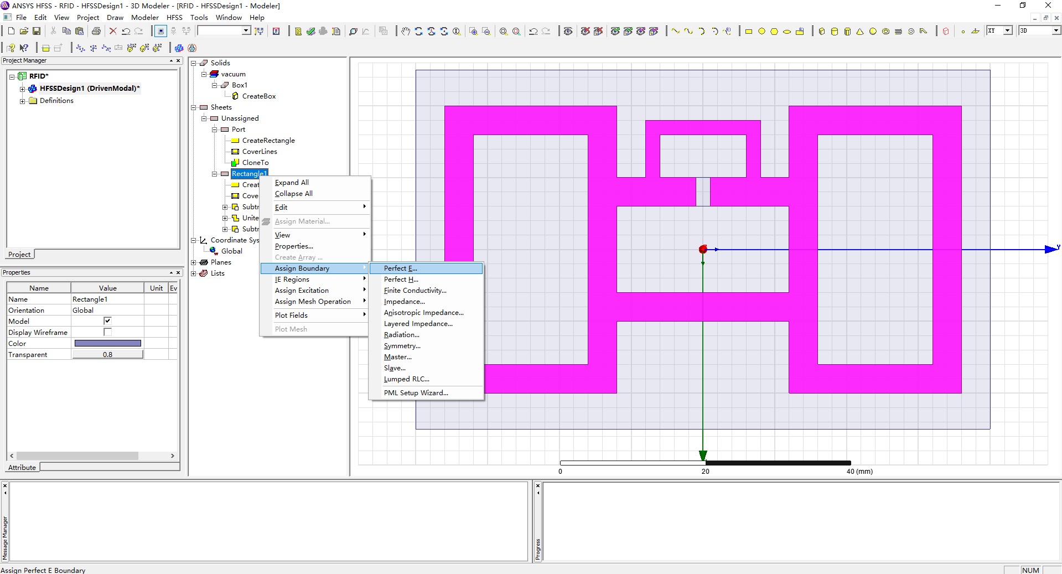This screenshot has width=1062, height=574.
Task: Enable the Display Wireframe checkbox
Action: coord(107,332)
